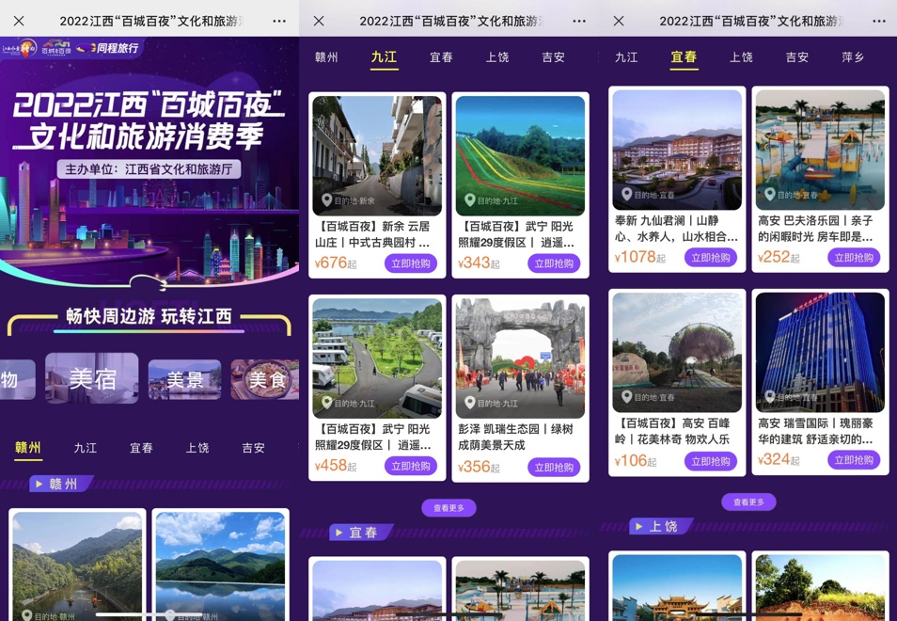Click the ¥106起 price text
Viewport: 897px width, 621px height.
[x=636, y=461]
